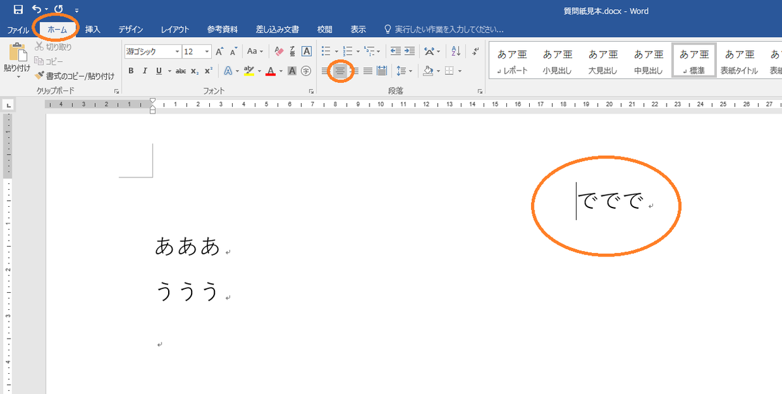Click the 切り取り cut button

point(53,47)
